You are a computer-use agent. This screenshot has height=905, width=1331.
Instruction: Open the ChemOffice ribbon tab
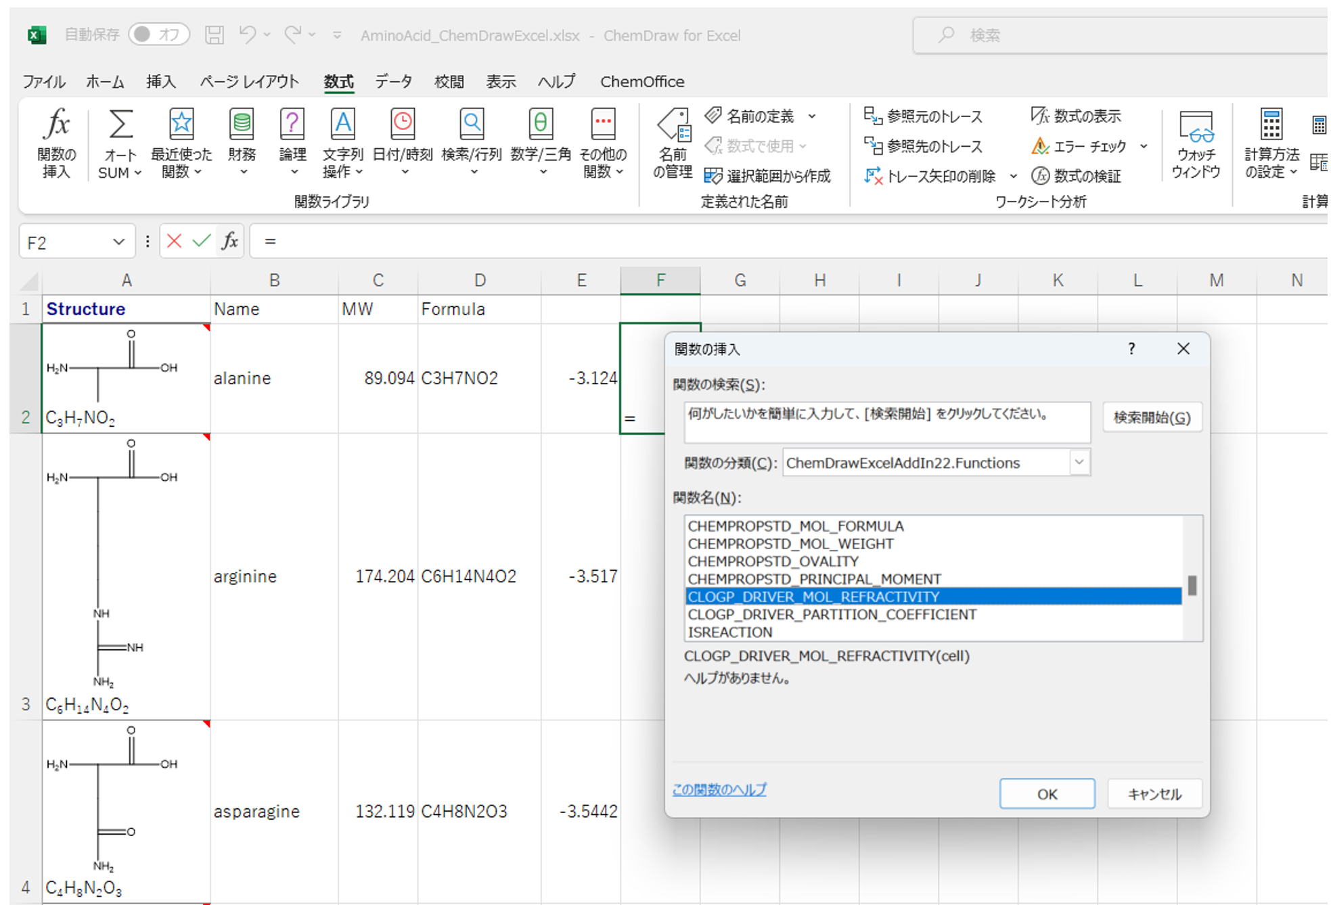click(x=641, y=82)
